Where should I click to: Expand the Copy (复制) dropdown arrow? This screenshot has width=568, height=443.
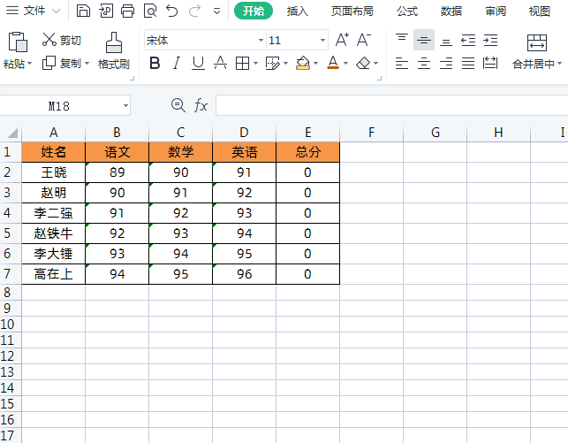[x=87, y=64]
